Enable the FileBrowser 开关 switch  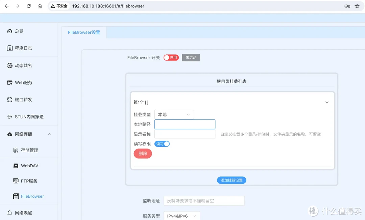[x=171, y=58]
